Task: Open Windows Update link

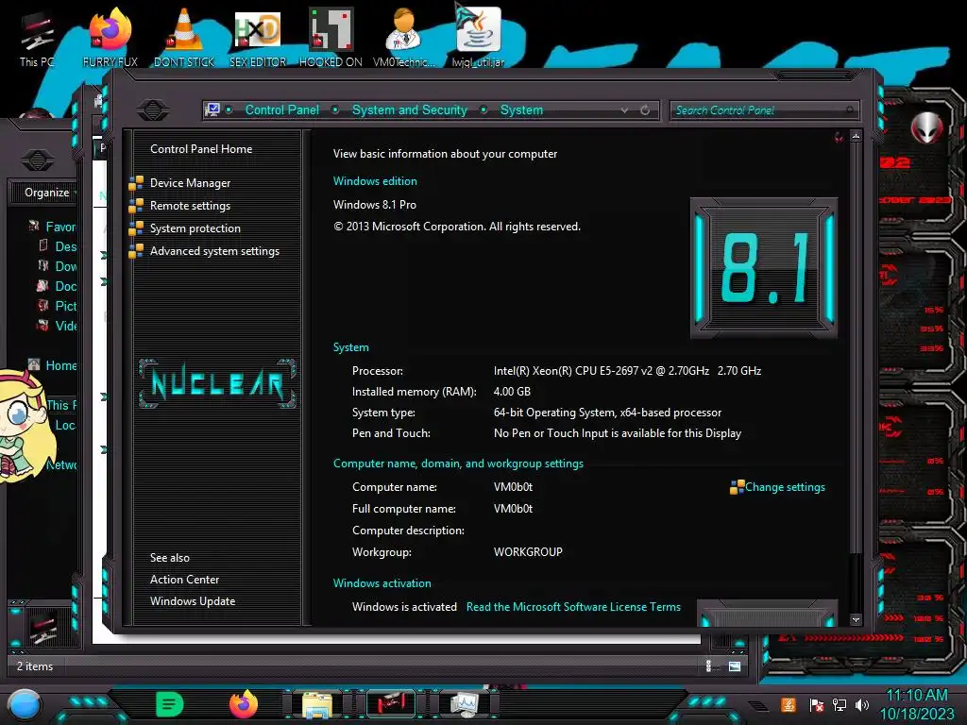Action: tap(193, 601)
